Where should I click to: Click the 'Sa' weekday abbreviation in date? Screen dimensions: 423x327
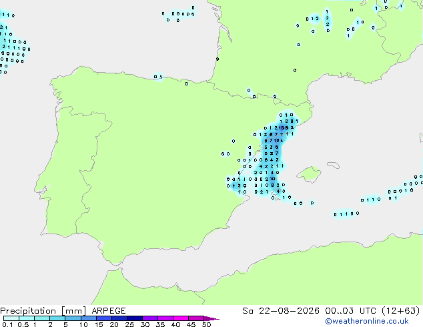point(248,311)
